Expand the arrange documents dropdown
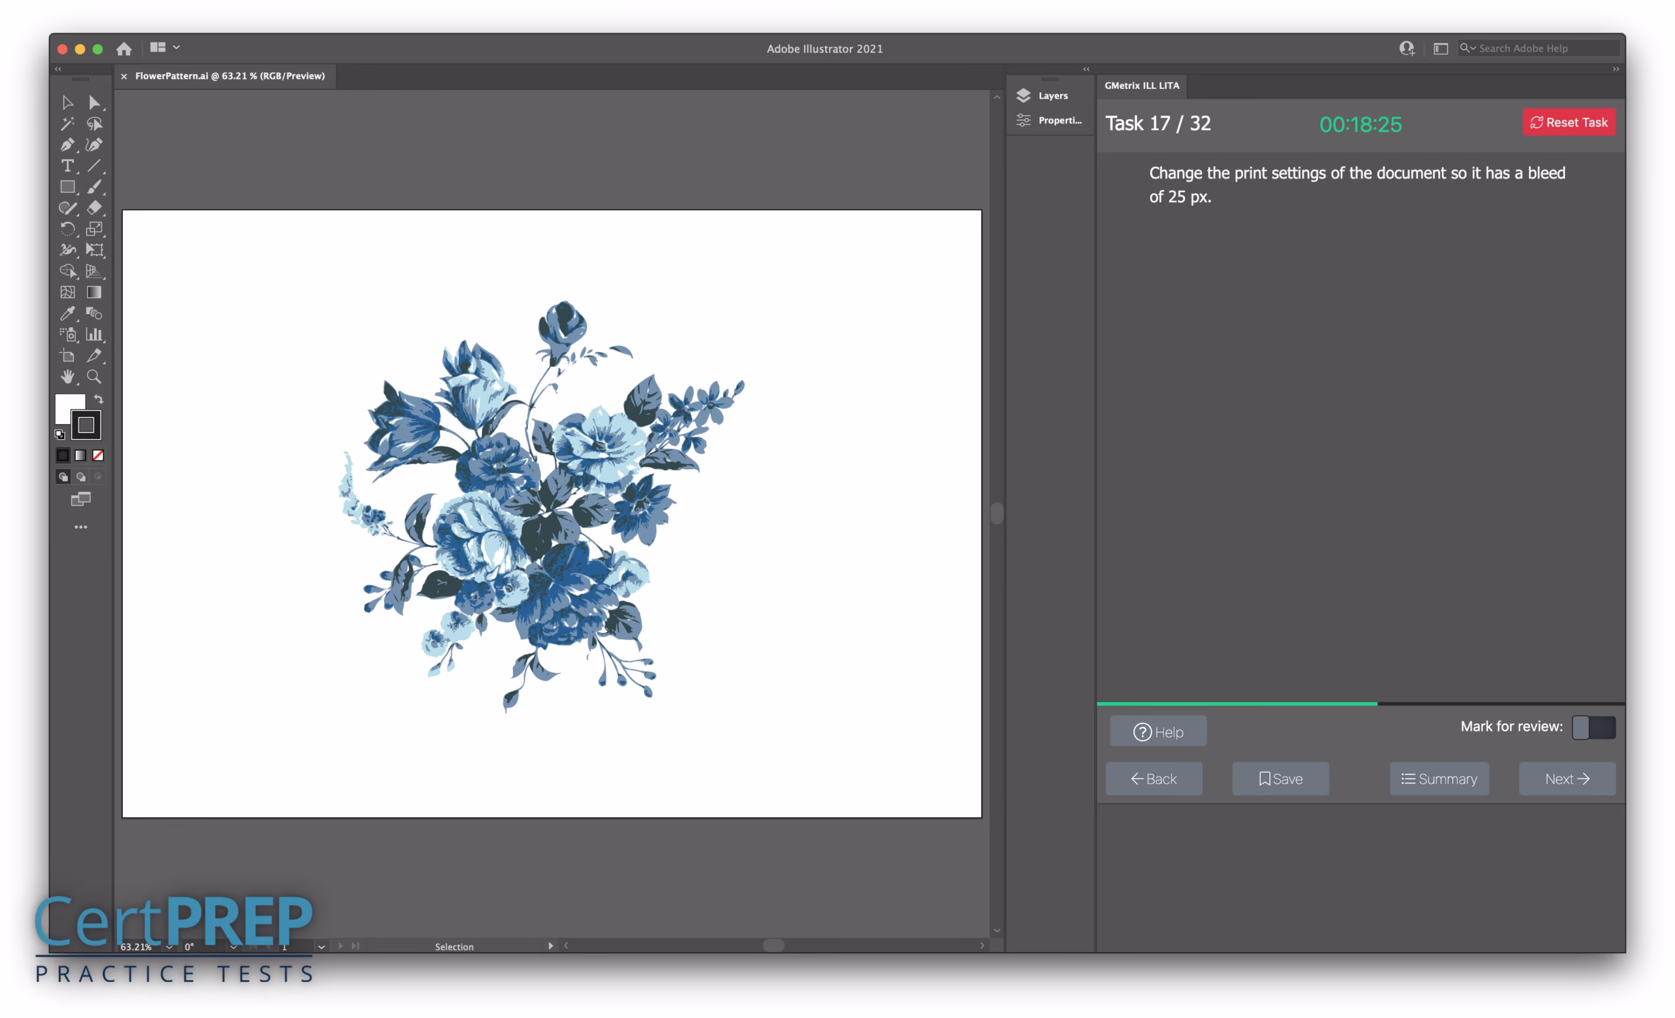The image size is (1675, 1018). click(176, 48)
